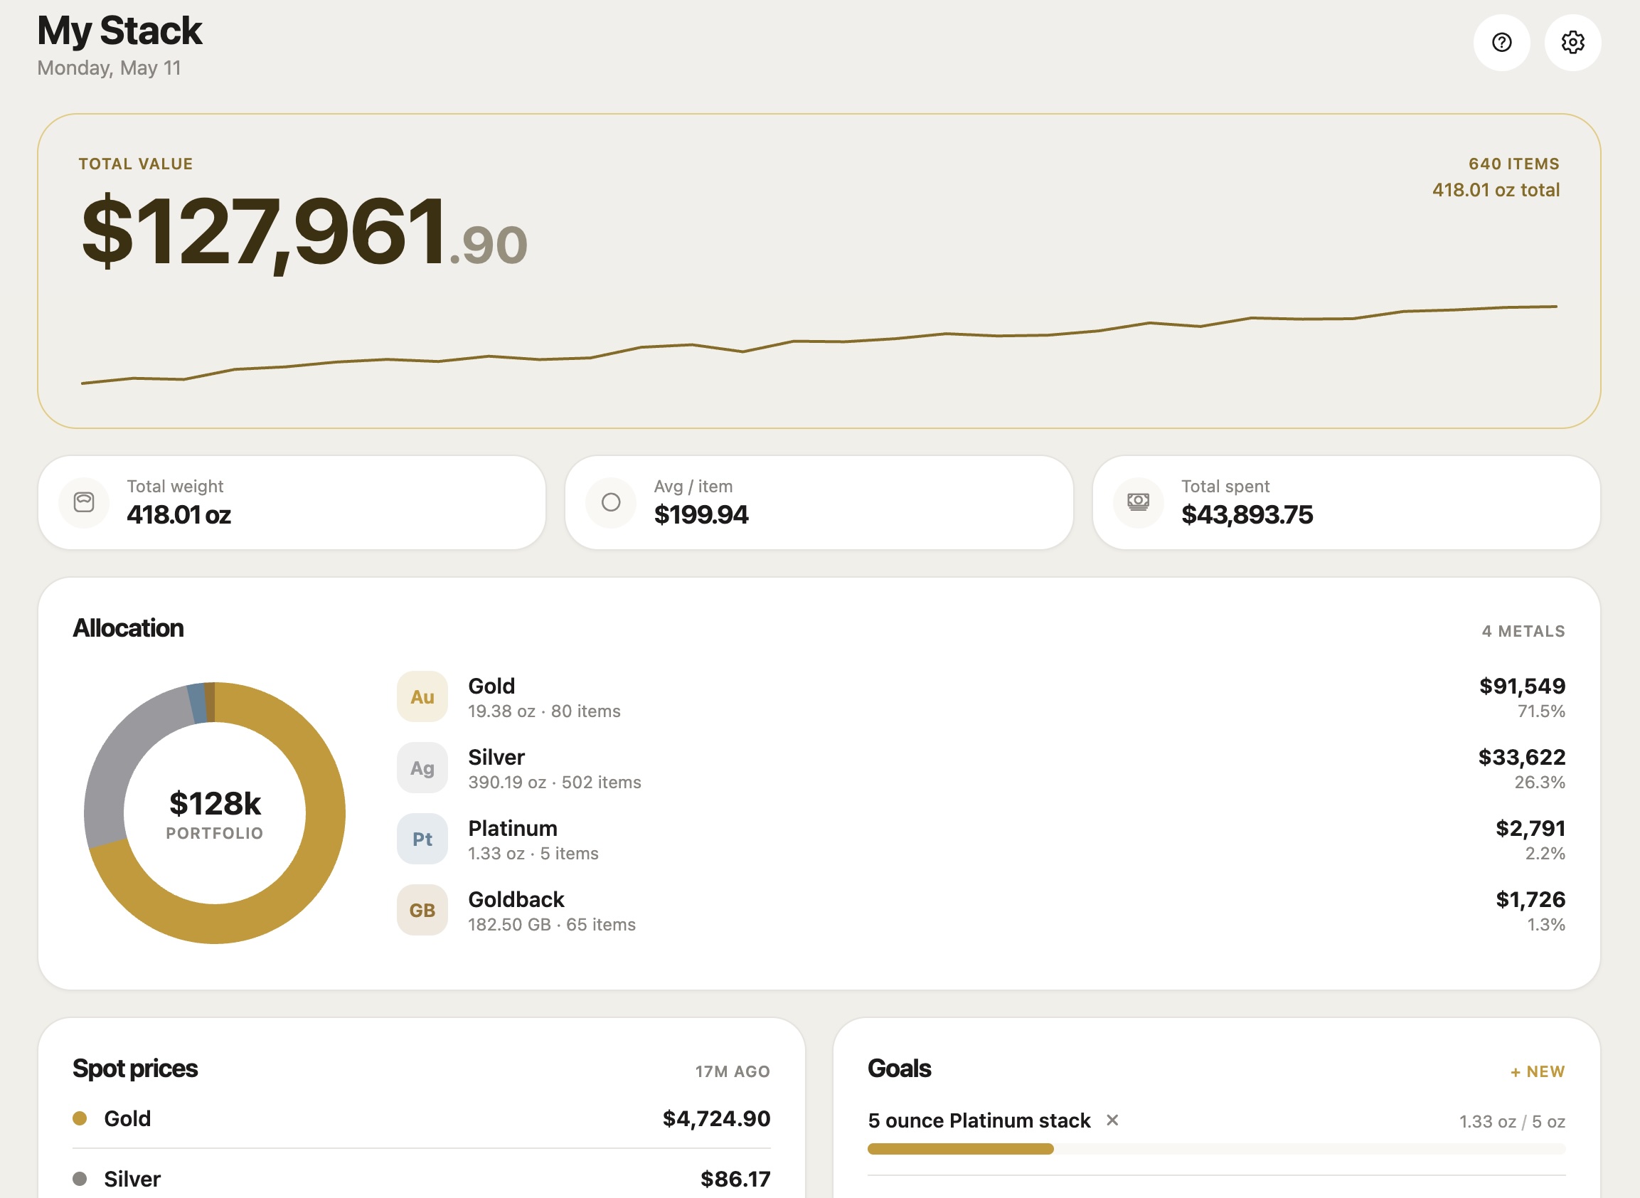The height and width of the screenshot is (1198, 1640).
Task: Click the 4 METALS label
Action: [1523, 631]
